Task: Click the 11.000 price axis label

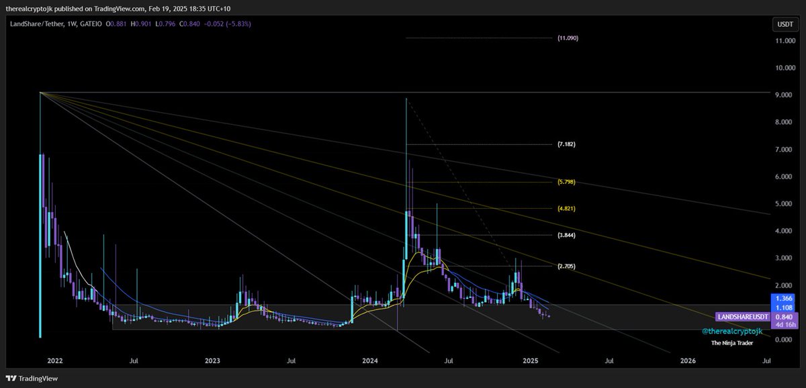Action: [x=785, y=41]
